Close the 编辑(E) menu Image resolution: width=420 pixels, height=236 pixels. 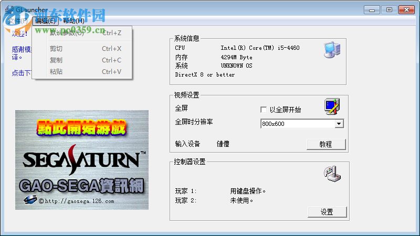45,21
